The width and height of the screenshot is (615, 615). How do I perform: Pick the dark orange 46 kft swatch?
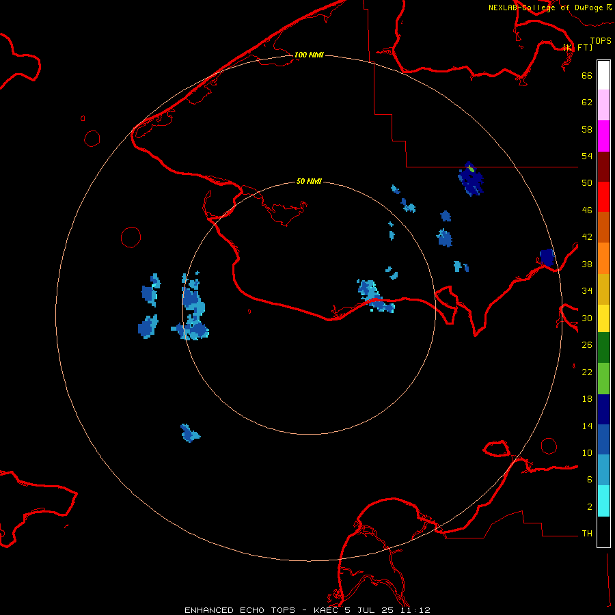tap(603, 227)
